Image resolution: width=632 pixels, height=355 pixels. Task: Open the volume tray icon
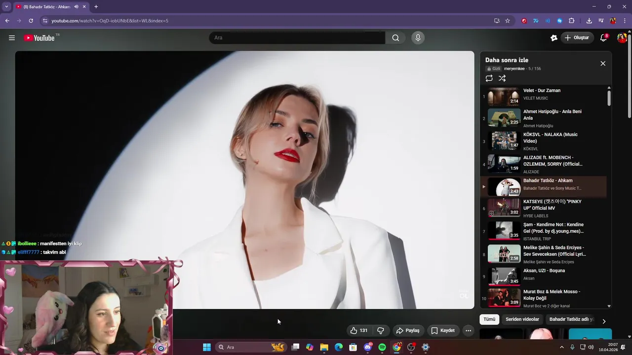[591, 347]
